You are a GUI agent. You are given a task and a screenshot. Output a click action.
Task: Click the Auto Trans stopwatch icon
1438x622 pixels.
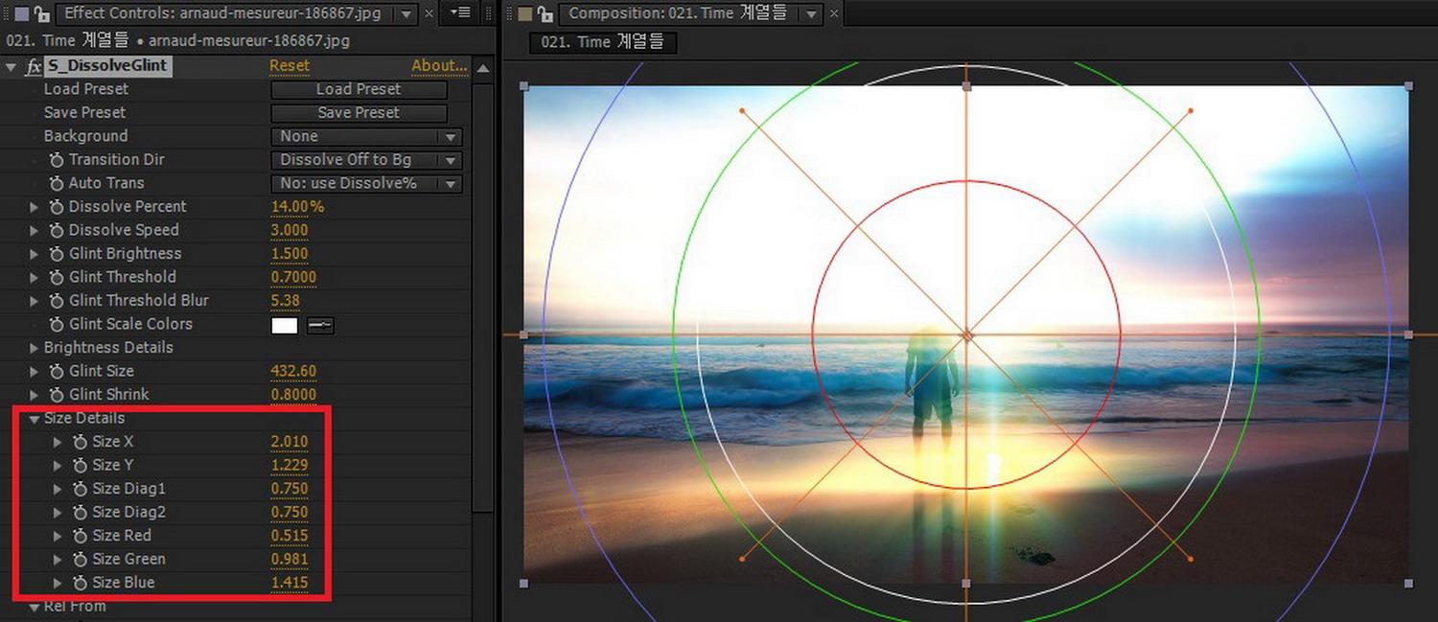point(57,183)
